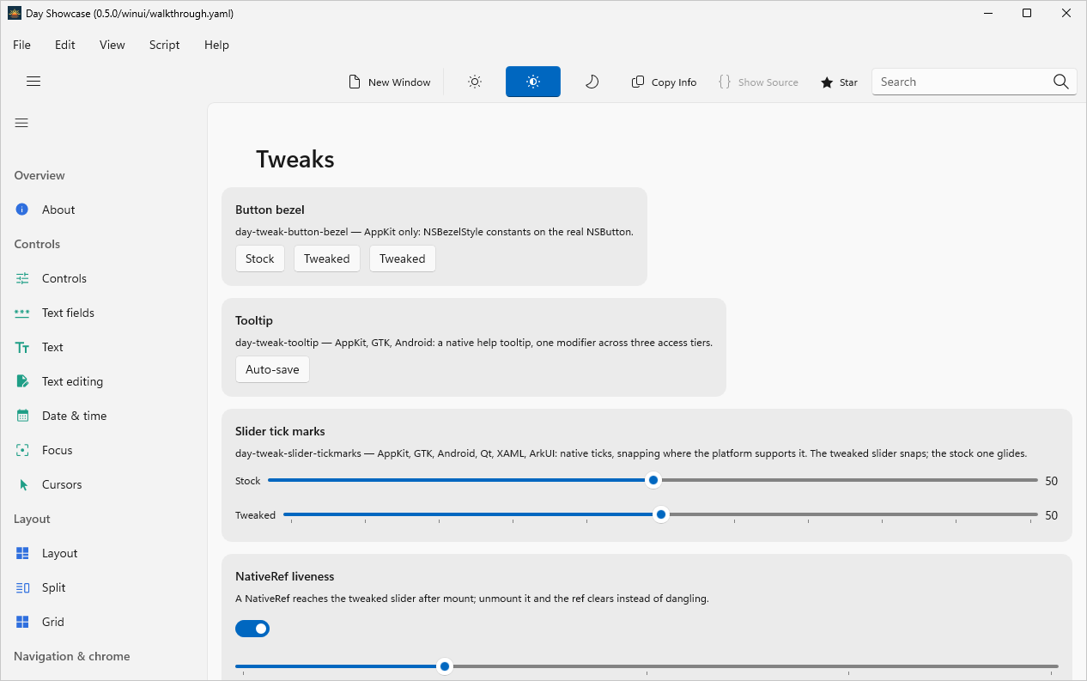Click the Overview section header
1087x681 pixels.
click(39, 175)
